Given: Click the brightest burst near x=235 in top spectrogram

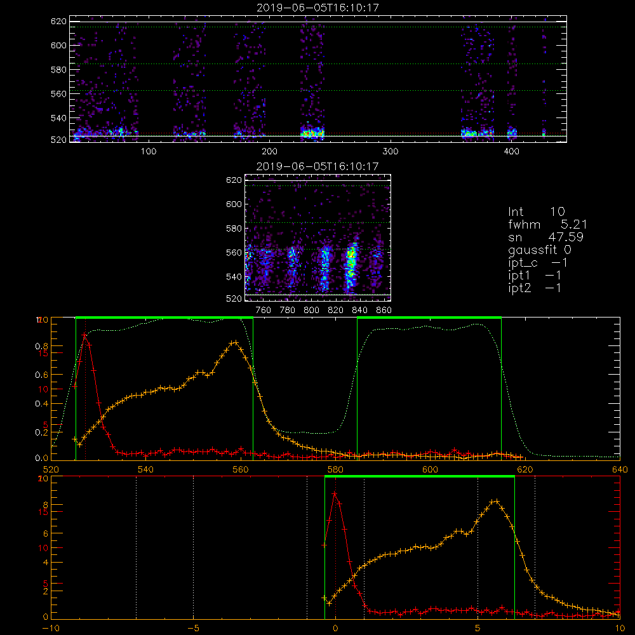Looking at the screenshot, I should pos(312,133).
